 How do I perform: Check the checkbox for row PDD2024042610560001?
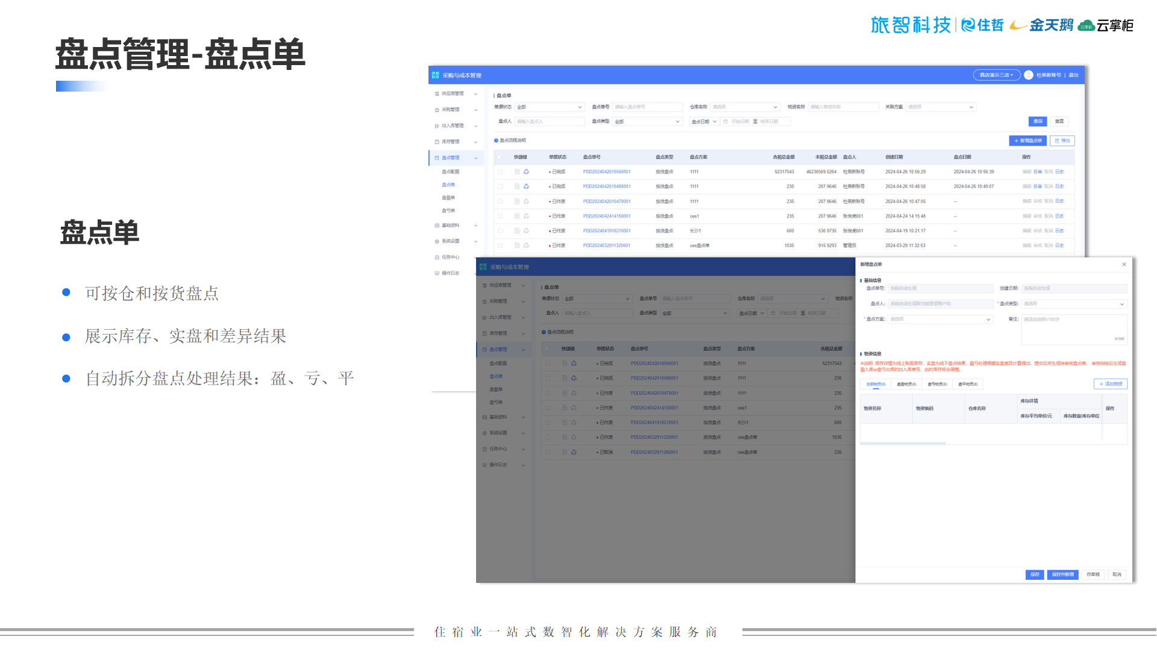(500, 172)
